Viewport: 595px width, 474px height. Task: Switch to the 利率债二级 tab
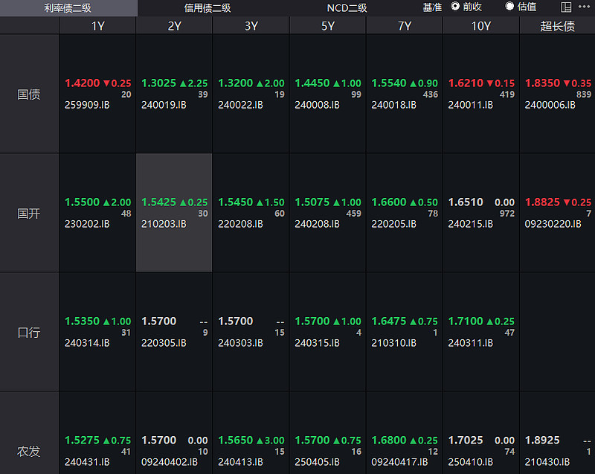pos(68,7)
